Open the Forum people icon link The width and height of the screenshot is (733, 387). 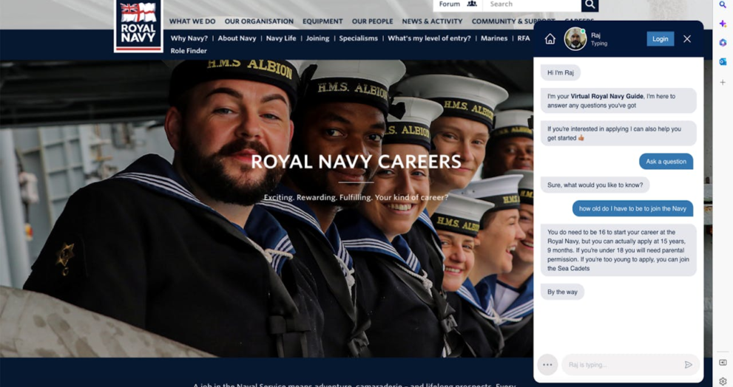coord(472,4)
